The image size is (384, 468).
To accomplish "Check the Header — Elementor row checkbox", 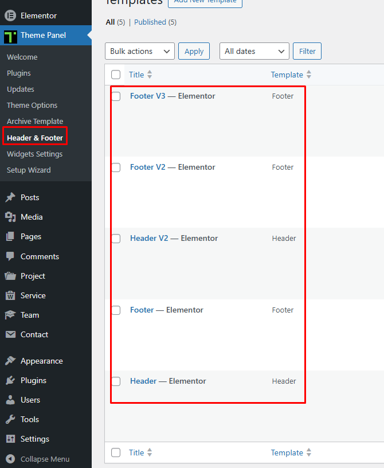I will pyautogui.click(x=116, y=381).
